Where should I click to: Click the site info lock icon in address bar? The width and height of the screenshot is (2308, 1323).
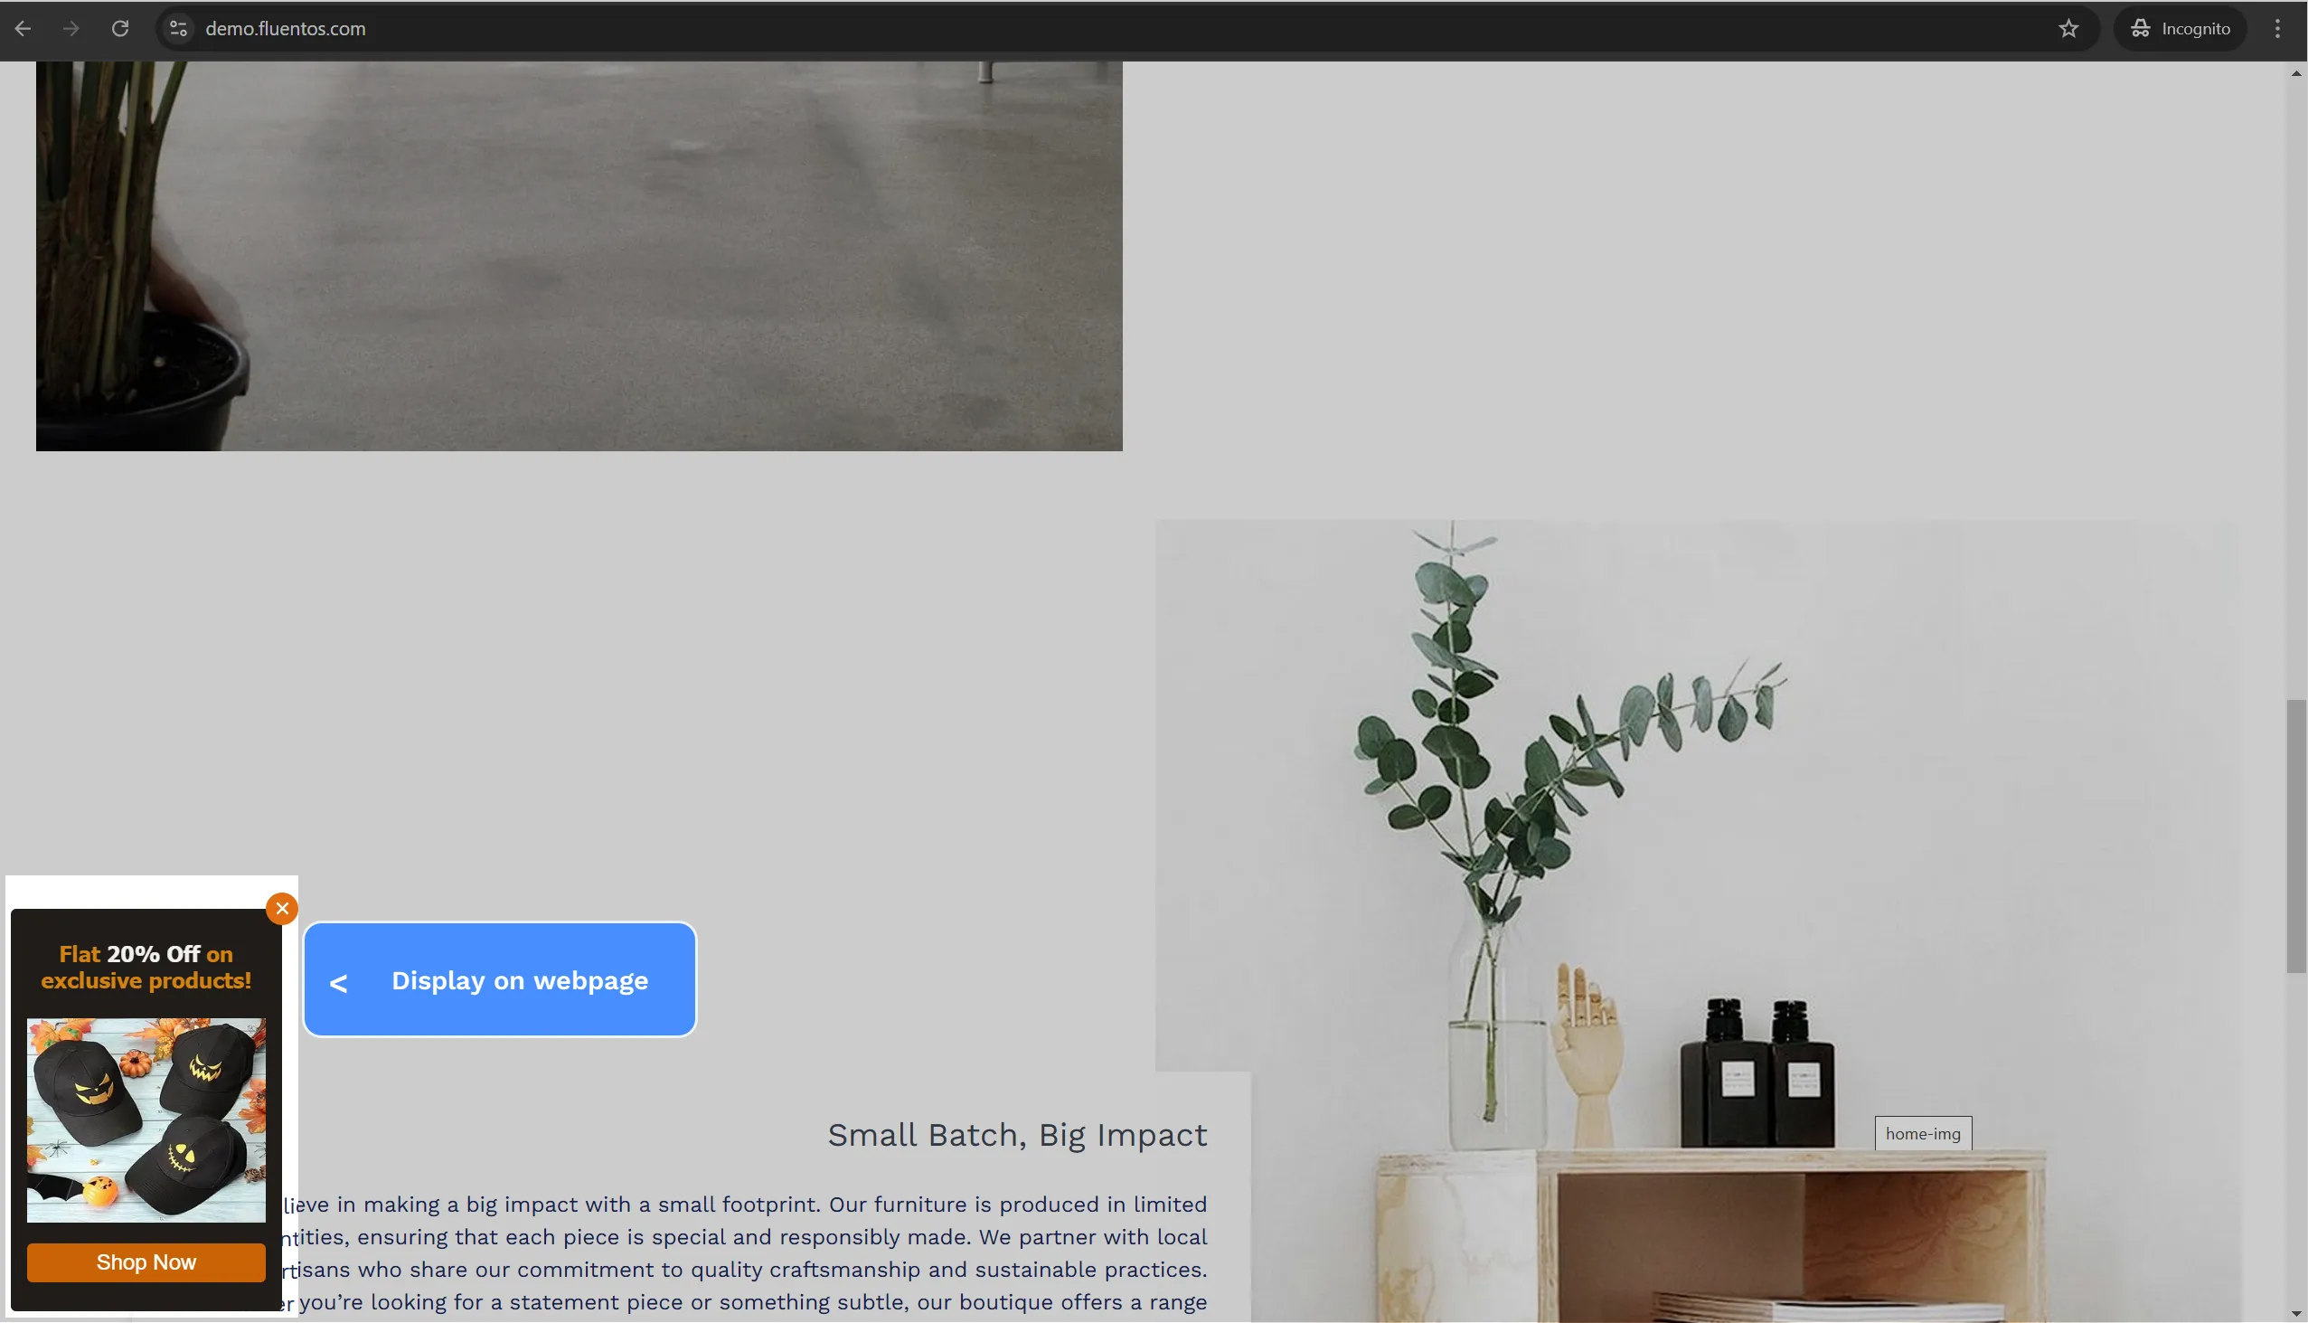[177, 29]
